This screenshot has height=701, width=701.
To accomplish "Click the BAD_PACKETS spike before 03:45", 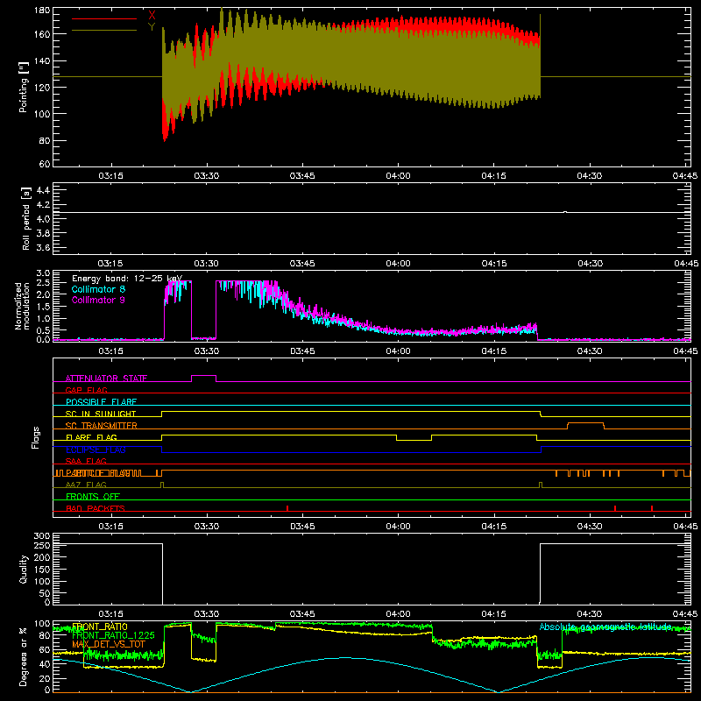I will [287, 508].
